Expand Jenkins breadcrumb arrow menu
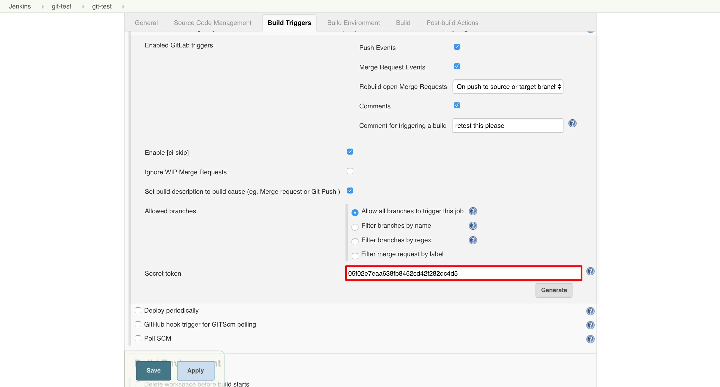This screenshot has height=387, width=720. 43,7
